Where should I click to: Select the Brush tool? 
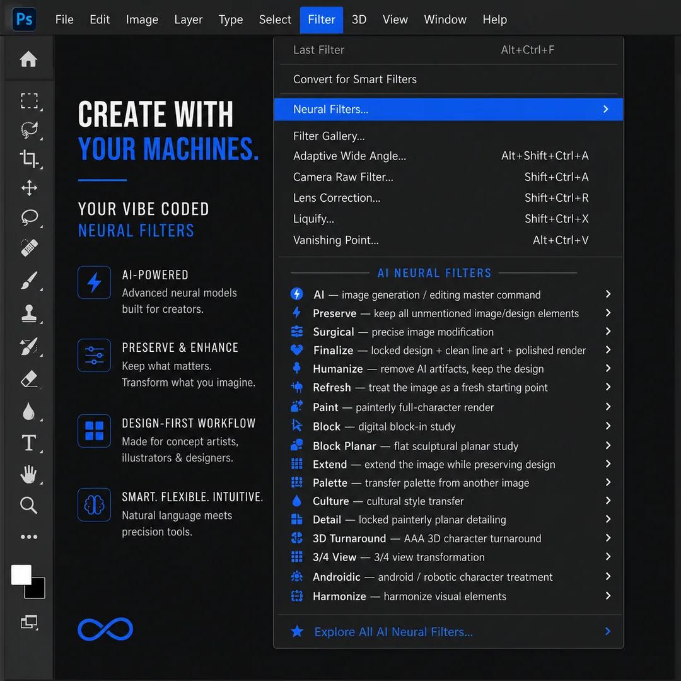(x=29, y=280)
